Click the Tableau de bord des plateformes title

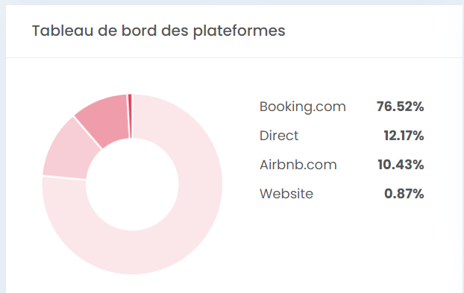point(159,31)
